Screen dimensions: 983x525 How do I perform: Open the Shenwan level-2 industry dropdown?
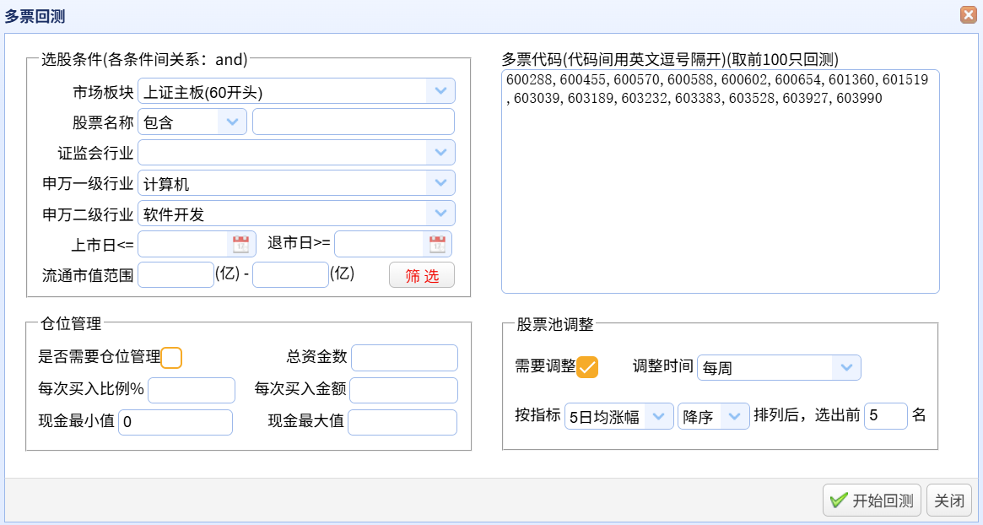click(x=440, y=214)
